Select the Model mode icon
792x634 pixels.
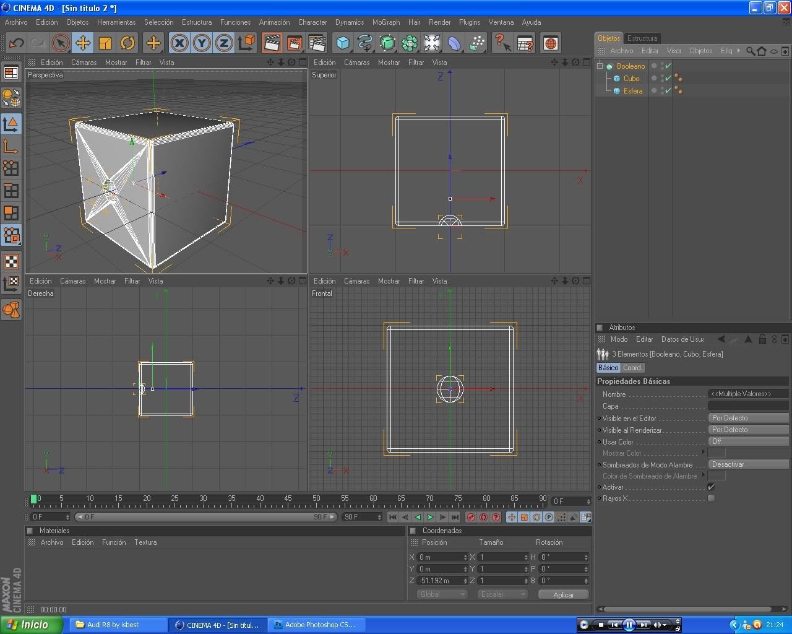(11, 123)
